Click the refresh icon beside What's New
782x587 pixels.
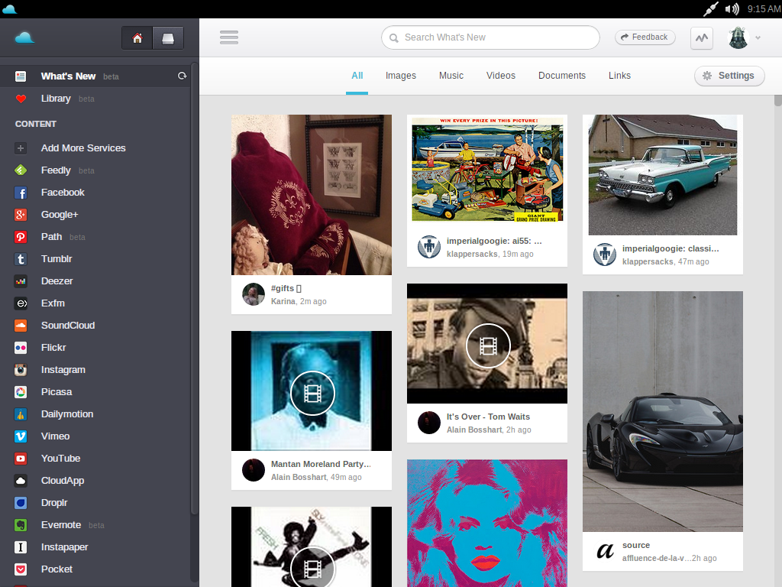pos(182,76)
